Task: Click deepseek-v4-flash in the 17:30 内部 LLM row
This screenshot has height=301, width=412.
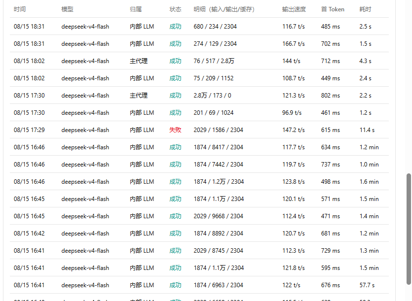Action: point(85,113)
